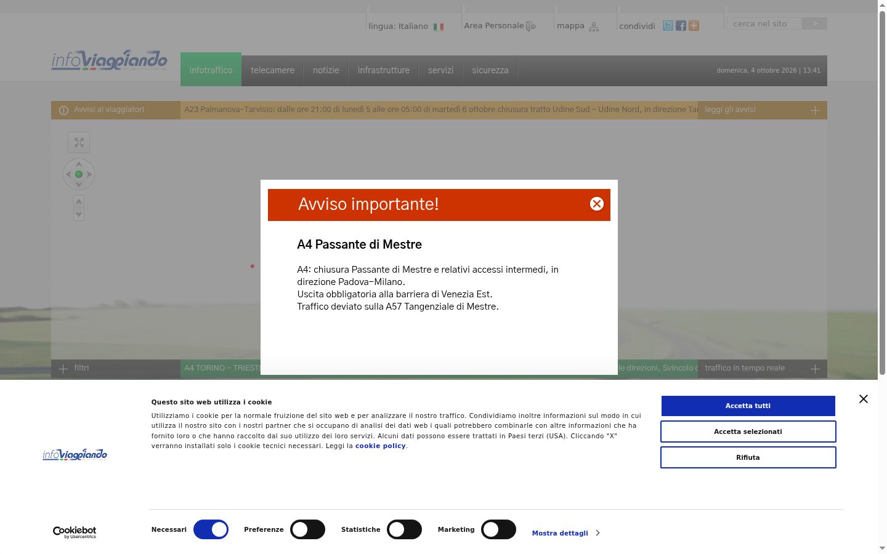Screen dimensions: 887x554
Task: Expand Mostra dettagli cookie section
Action: pyautogui.click(x=565, y=533)
